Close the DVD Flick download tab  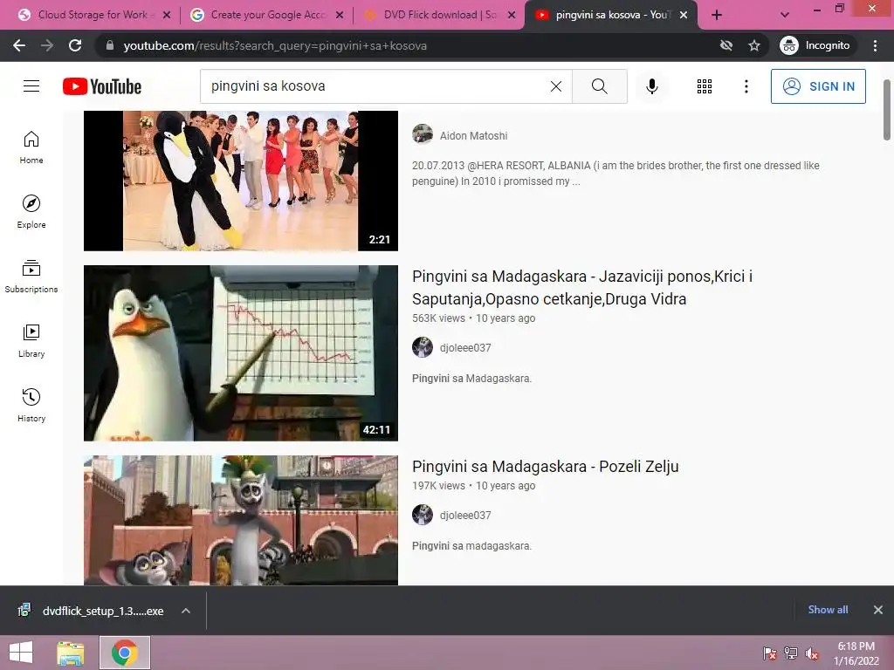tap(512, 15)
